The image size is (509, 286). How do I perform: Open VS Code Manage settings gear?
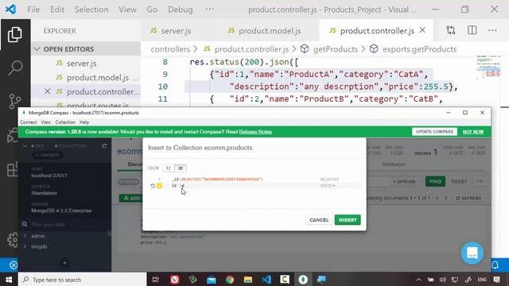tap(13, 240)
